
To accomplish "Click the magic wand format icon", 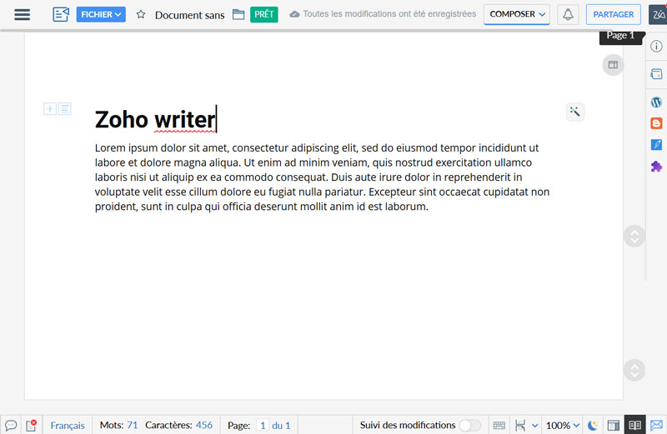I will click(x=575, y=112).
